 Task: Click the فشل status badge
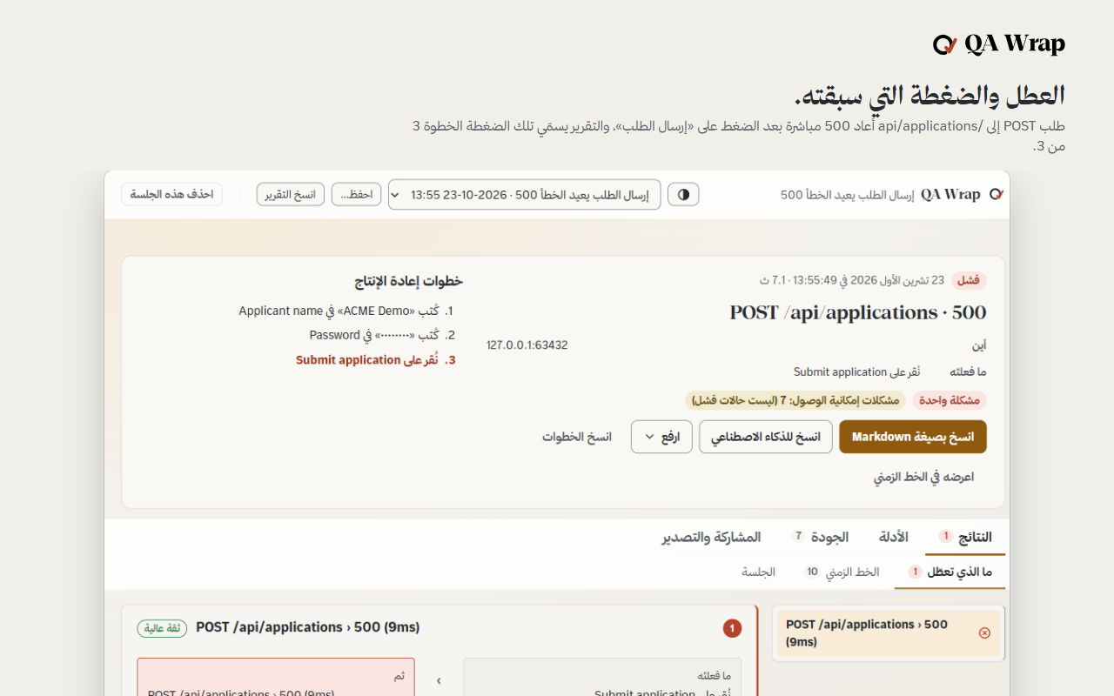(x=969, y=280)
